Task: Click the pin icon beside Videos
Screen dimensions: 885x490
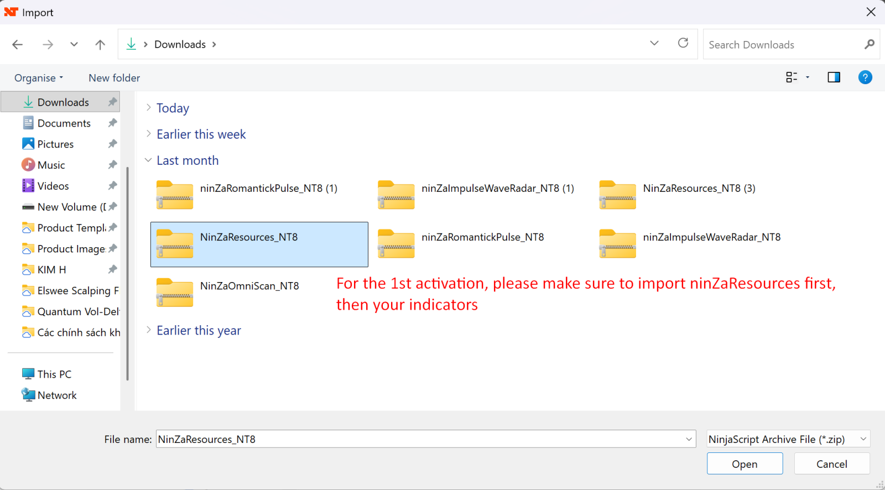Action: pos(112,186)
